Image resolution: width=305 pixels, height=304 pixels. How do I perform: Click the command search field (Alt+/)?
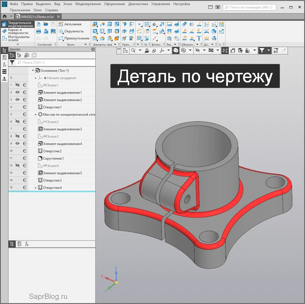click(250, 7)
